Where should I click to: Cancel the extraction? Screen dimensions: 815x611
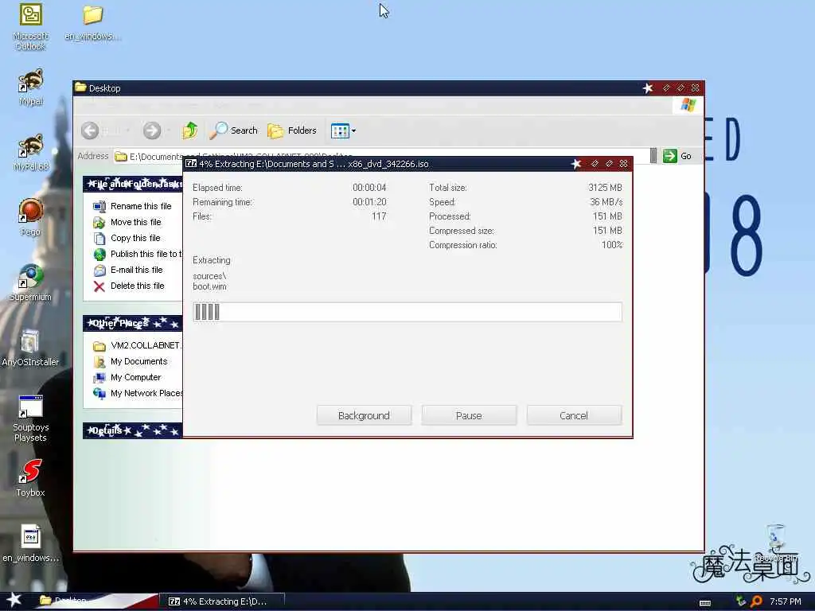click(x=574, y=415)
